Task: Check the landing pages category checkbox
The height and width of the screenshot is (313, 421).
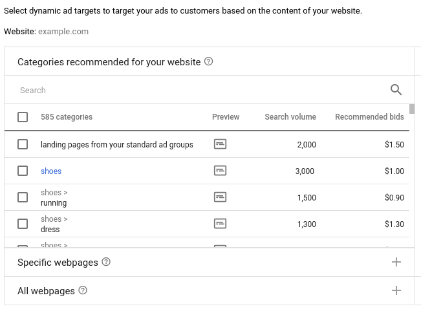Action: (23, 144)
